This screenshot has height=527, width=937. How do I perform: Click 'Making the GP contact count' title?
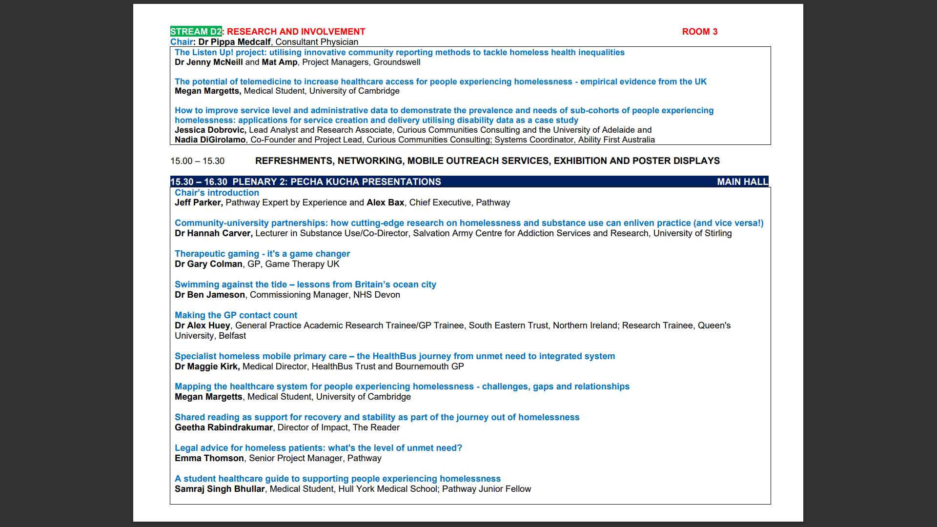pyautogui.click(x=236, y=315)
